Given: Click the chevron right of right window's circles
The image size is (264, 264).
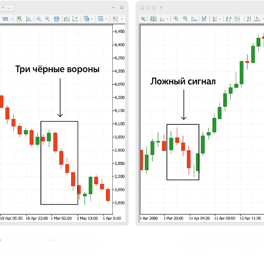Looking at the screenshot, I should click(x=161, y=7).
